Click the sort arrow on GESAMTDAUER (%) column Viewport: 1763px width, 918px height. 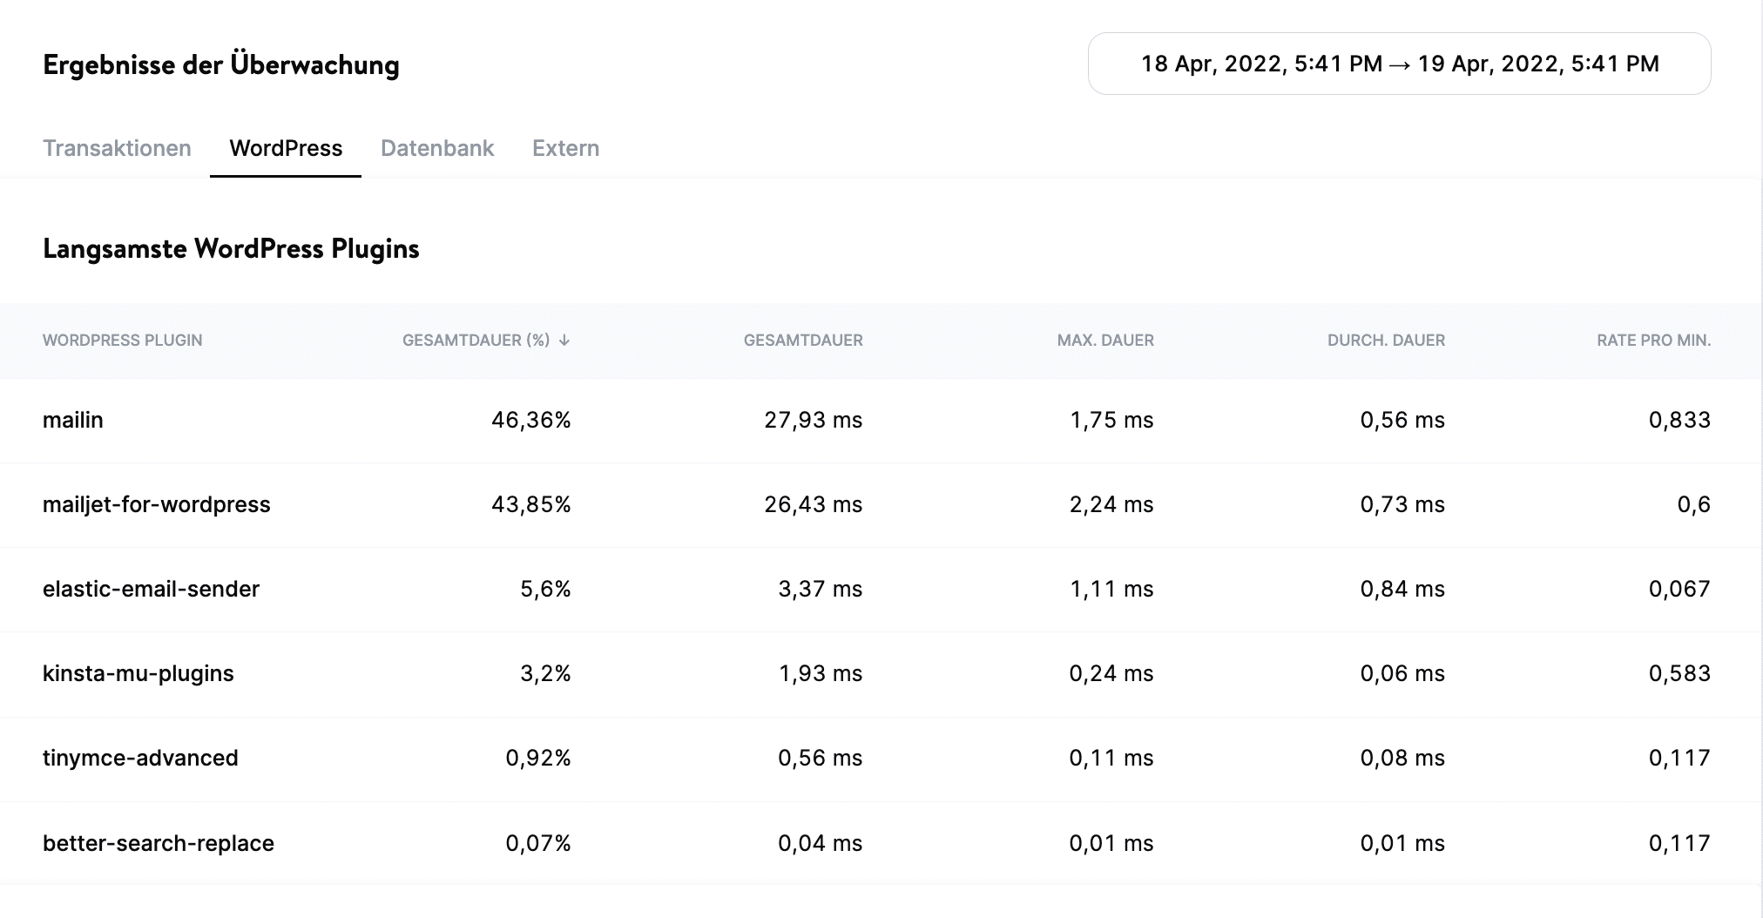[x=566, y=341]
